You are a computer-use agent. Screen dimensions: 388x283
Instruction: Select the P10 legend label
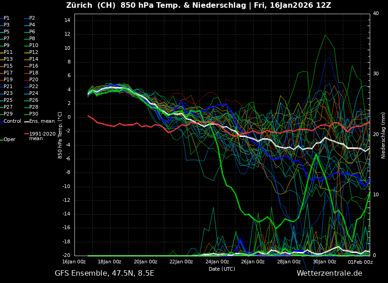click(x=34, y=46)
